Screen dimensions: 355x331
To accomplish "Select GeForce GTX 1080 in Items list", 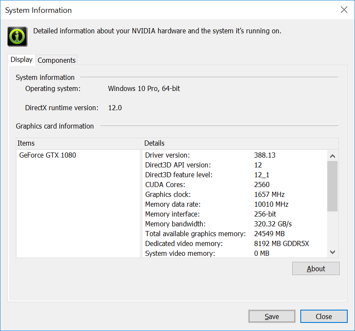I will pos(47,155).
